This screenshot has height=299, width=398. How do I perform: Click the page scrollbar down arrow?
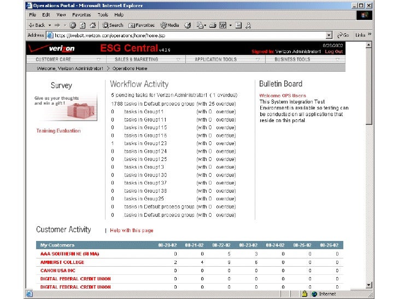tap(369, 285)
